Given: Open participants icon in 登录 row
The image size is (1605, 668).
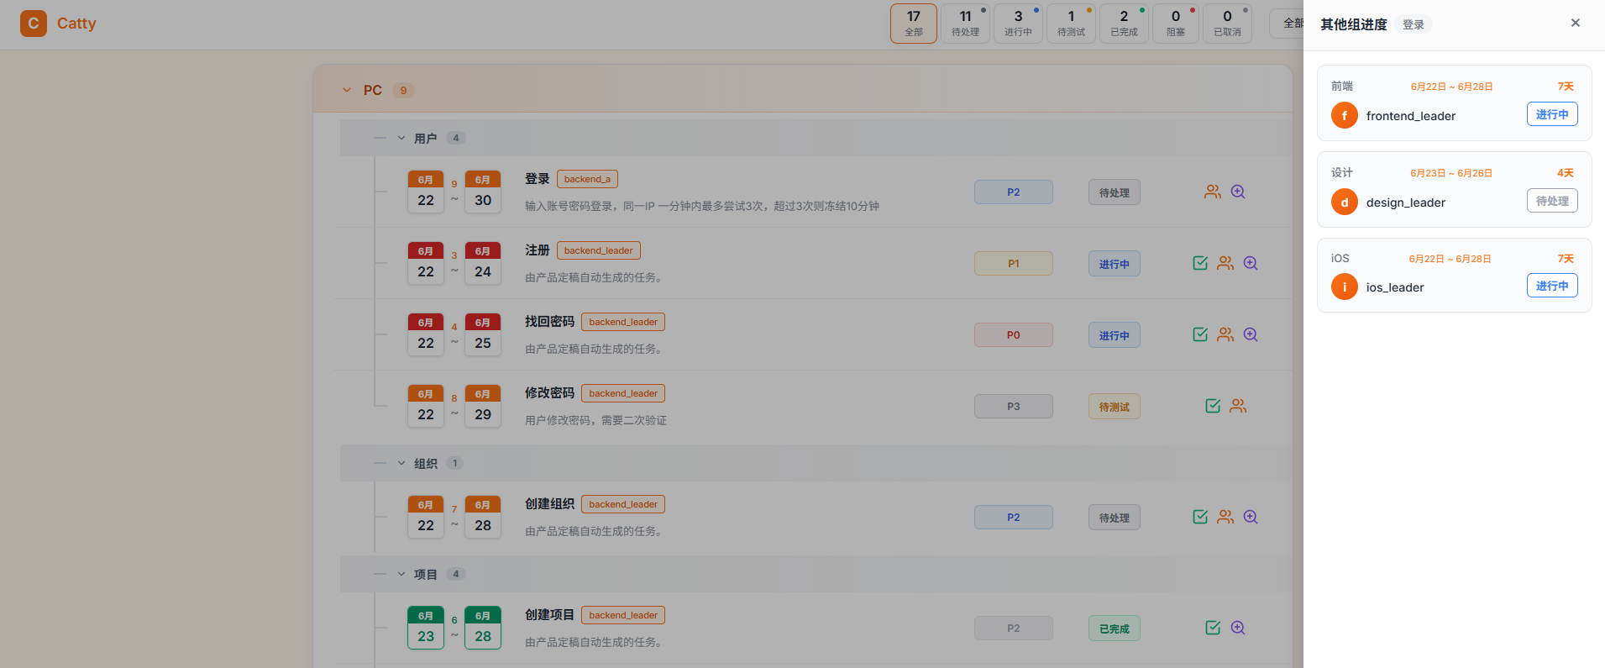Looking at the screenshot, I should coord(1213,192).
